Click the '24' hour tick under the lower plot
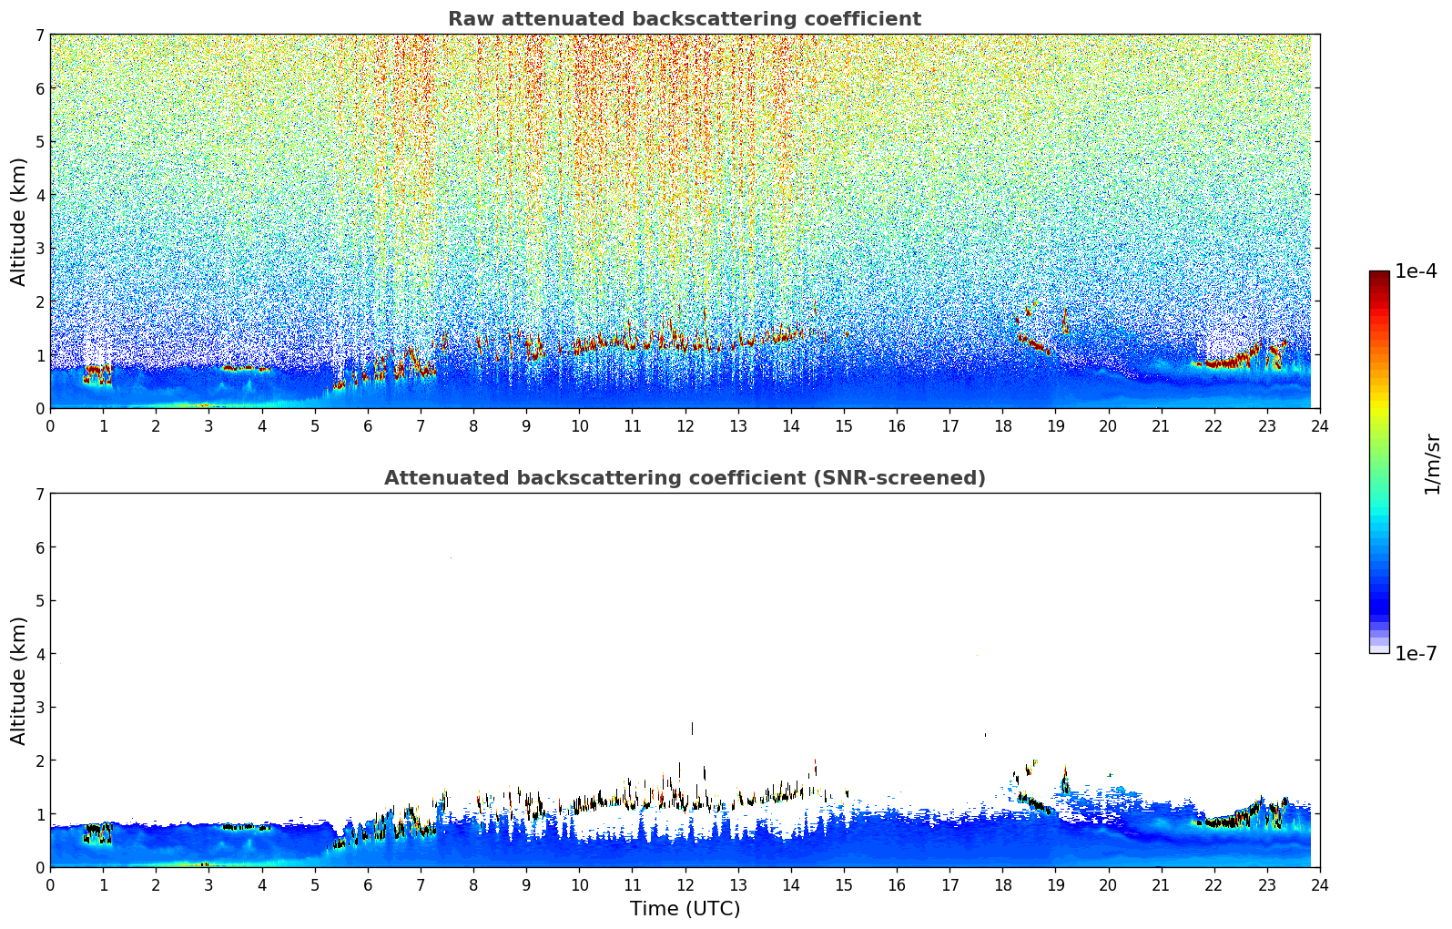This screenshot has width=1452, height=929. [x=1319, y=884]
